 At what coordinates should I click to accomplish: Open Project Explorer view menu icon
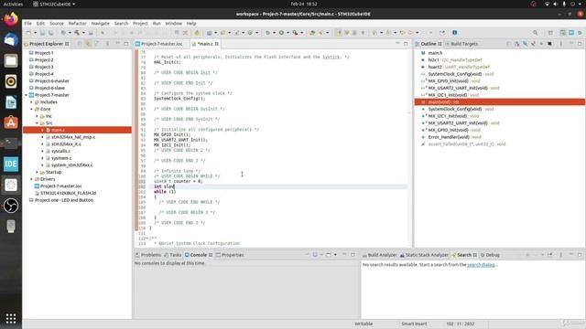pos(108,44)
